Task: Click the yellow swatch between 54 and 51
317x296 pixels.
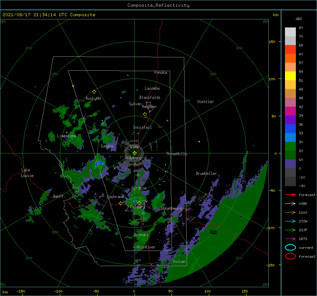Action: 290,76
